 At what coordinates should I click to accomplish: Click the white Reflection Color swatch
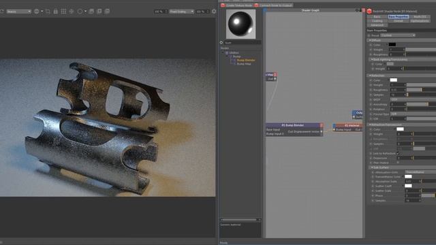click(394, 80)
